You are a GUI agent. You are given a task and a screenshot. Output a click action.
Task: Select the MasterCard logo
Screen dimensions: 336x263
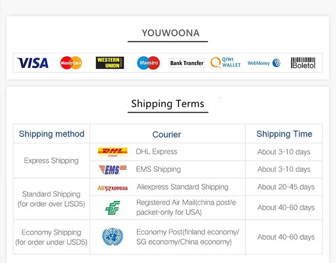pos(71,63)
